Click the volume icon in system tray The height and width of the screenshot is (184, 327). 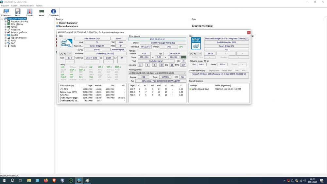(x=304, y=181)
